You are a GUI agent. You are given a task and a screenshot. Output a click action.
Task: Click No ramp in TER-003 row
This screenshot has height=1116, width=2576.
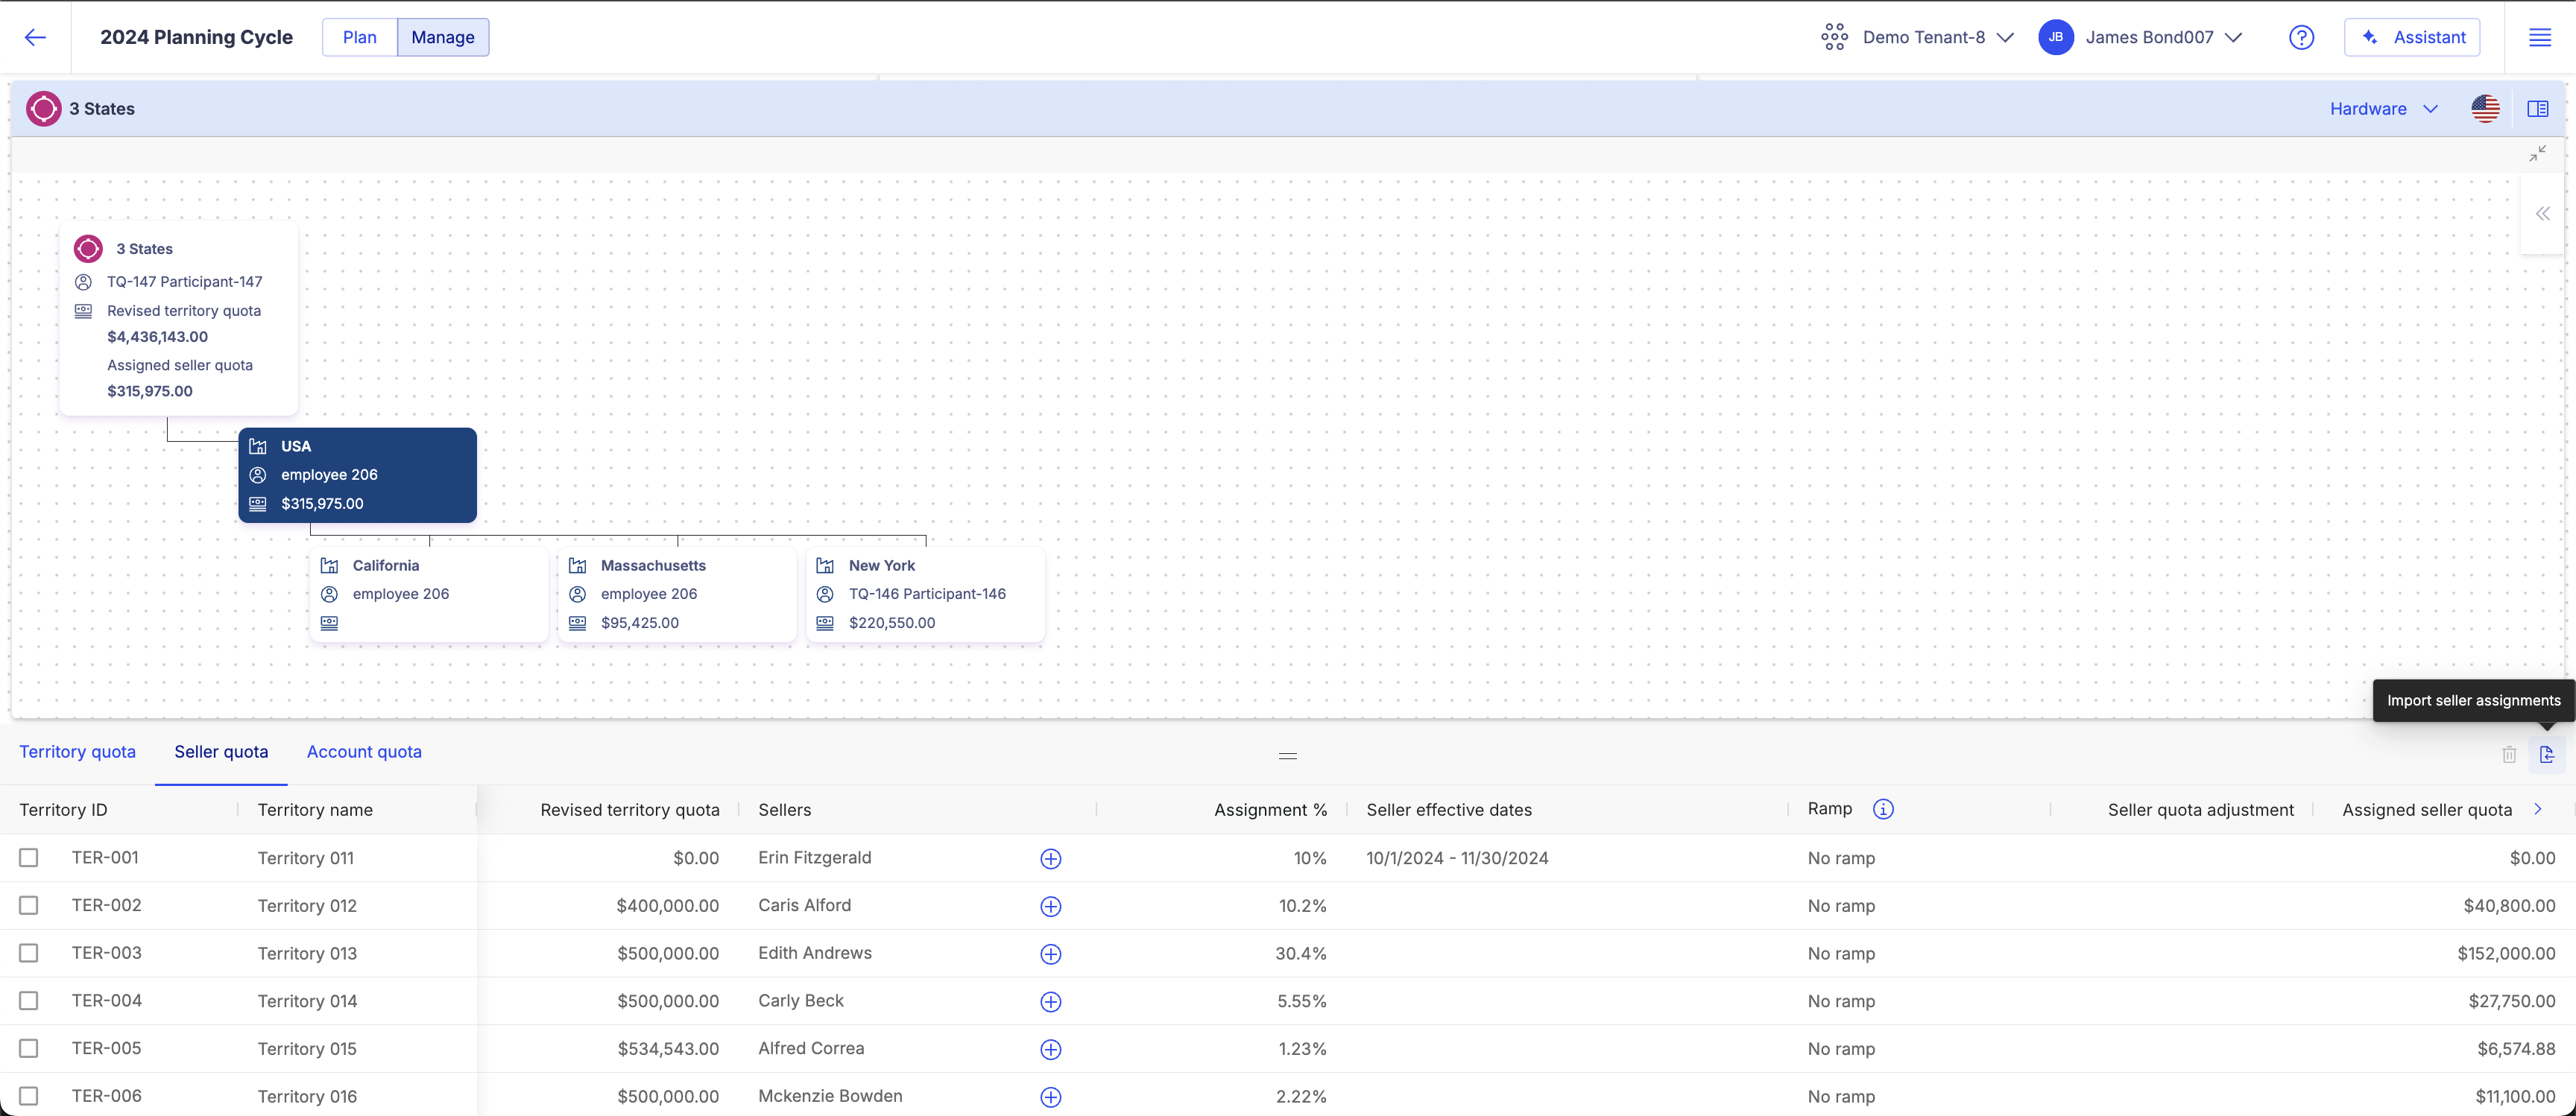pos(1841,953)
